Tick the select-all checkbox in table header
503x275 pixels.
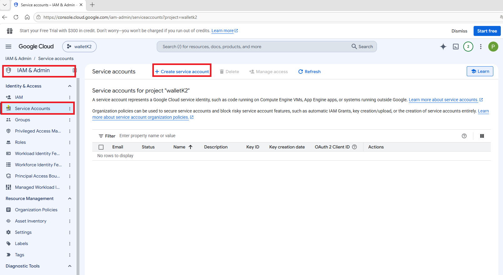(101, 147)
